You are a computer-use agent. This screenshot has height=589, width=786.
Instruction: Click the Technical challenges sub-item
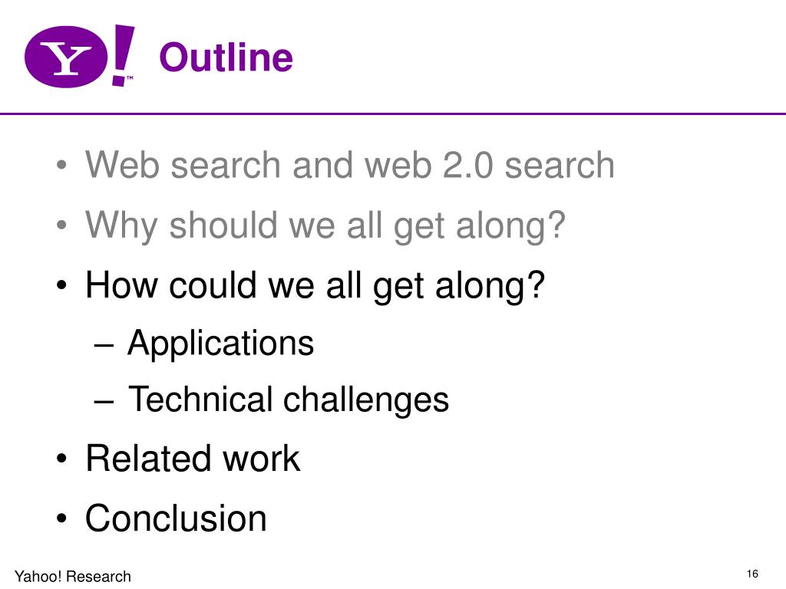click(x=289, y=400)
